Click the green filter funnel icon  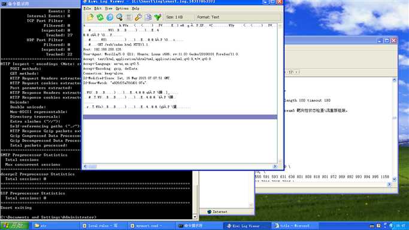tap(158, 17)
